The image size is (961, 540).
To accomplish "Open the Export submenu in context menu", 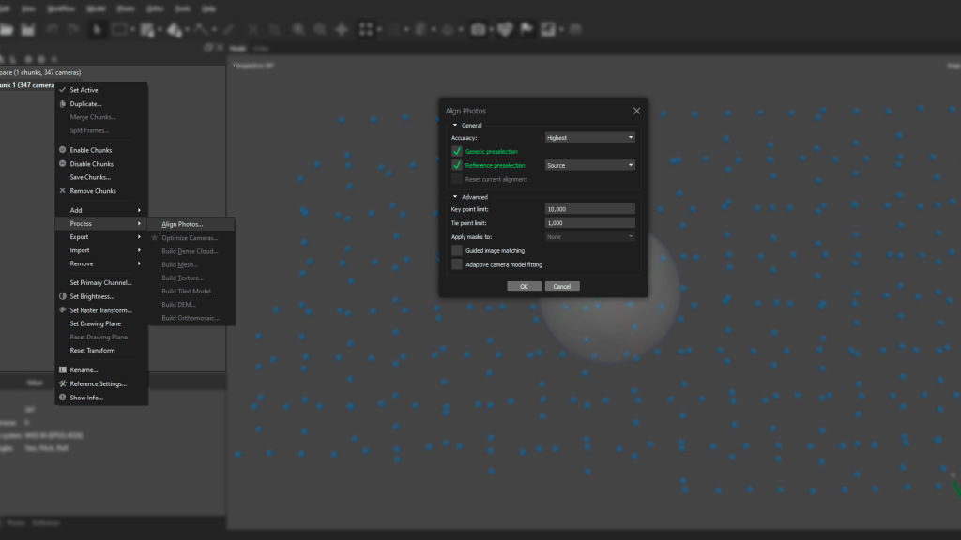I will [x=80, y=237].
